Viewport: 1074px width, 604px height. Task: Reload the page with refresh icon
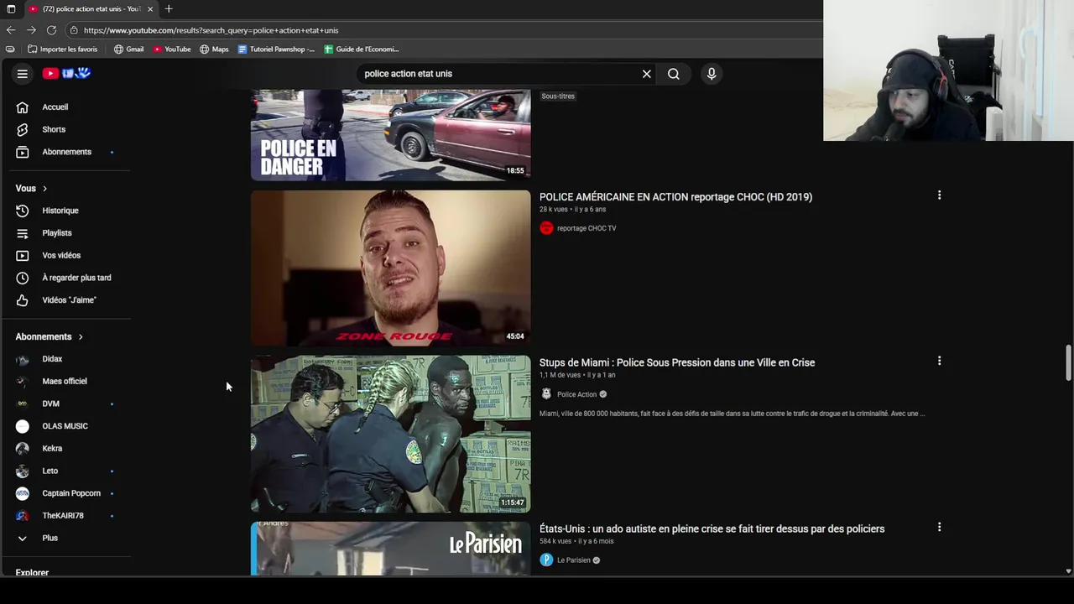point(51,30)
